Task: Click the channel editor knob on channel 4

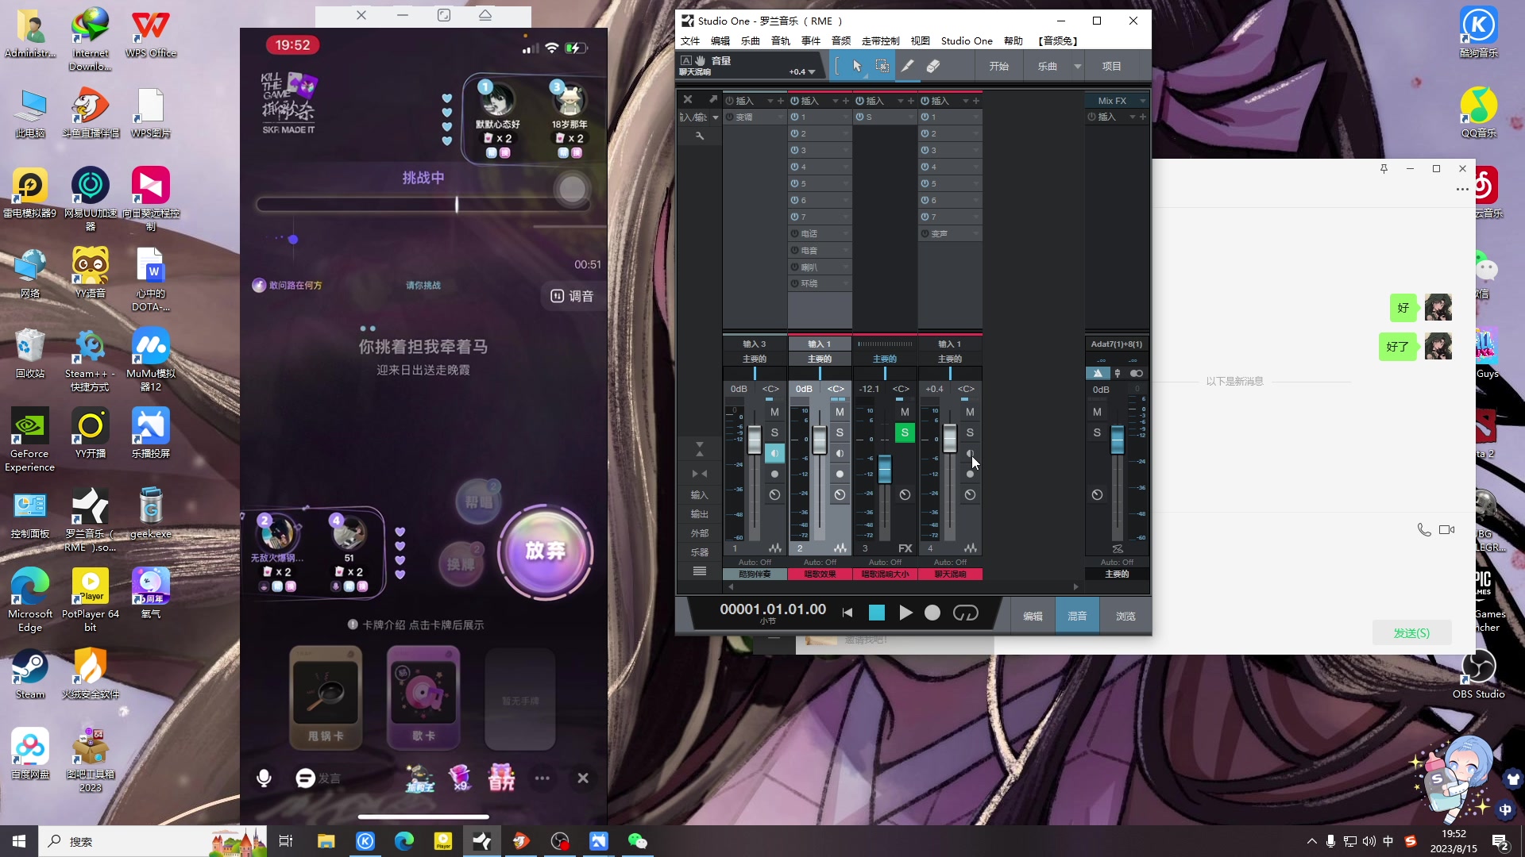Action: point(970,494)
